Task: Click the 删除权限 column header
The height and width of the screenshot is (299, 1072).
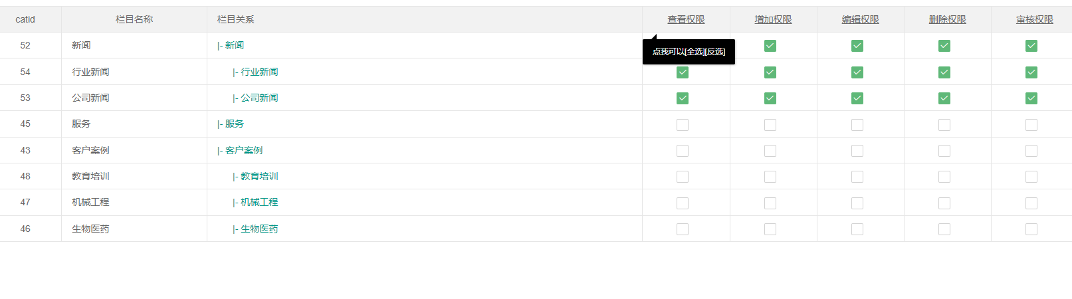Action: [947, 19]
